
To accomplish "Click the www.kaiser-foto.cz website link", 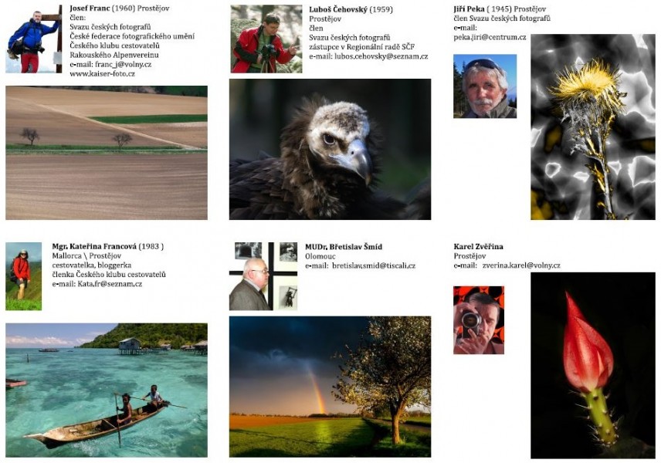I will pos(103,74).
